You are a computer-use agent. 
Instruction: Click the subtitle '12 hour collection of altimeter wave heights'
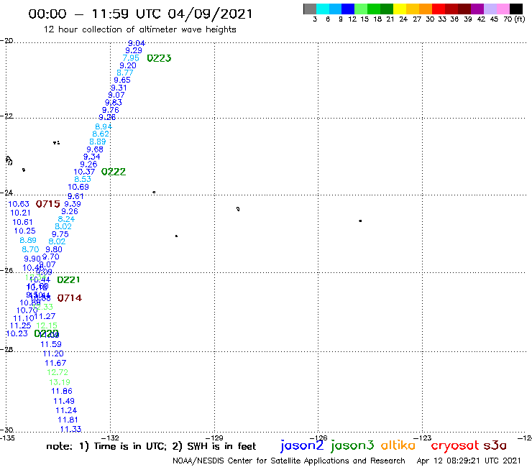tap(139, 29)
